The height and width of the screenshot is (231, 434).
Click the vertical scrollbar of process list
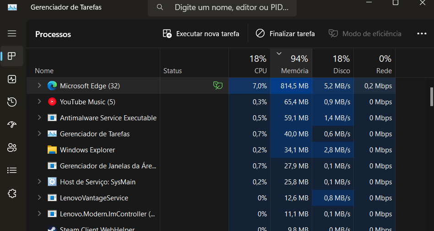(432, 97)
